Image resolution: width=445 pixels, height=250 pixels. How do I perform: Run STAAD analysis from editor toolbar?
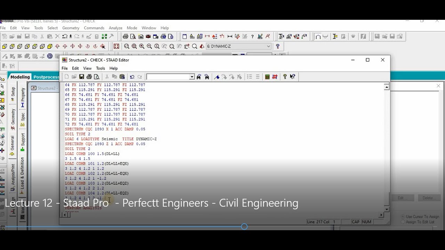point(275,77)
